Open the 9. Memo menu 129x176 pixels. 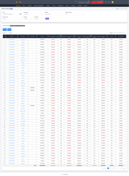[x=85, y=6]
